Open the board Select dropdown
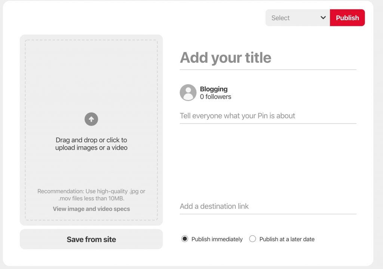Viewport: 383px width, 269px height. pos(297,18)
